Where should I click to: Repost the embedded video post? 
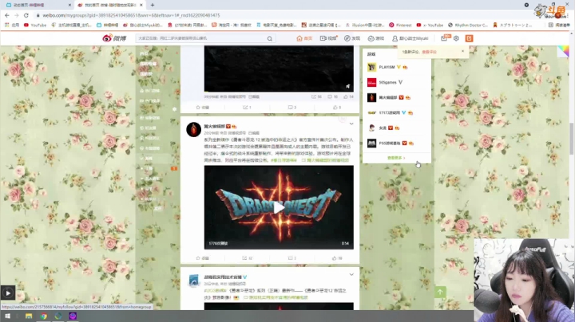click(x=316, y=97)
